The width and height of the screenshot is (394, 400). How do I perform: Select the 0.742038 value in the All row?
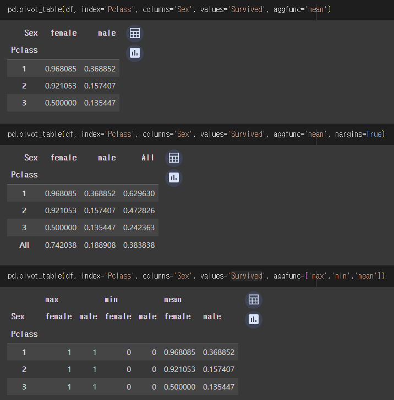[61, 245]
